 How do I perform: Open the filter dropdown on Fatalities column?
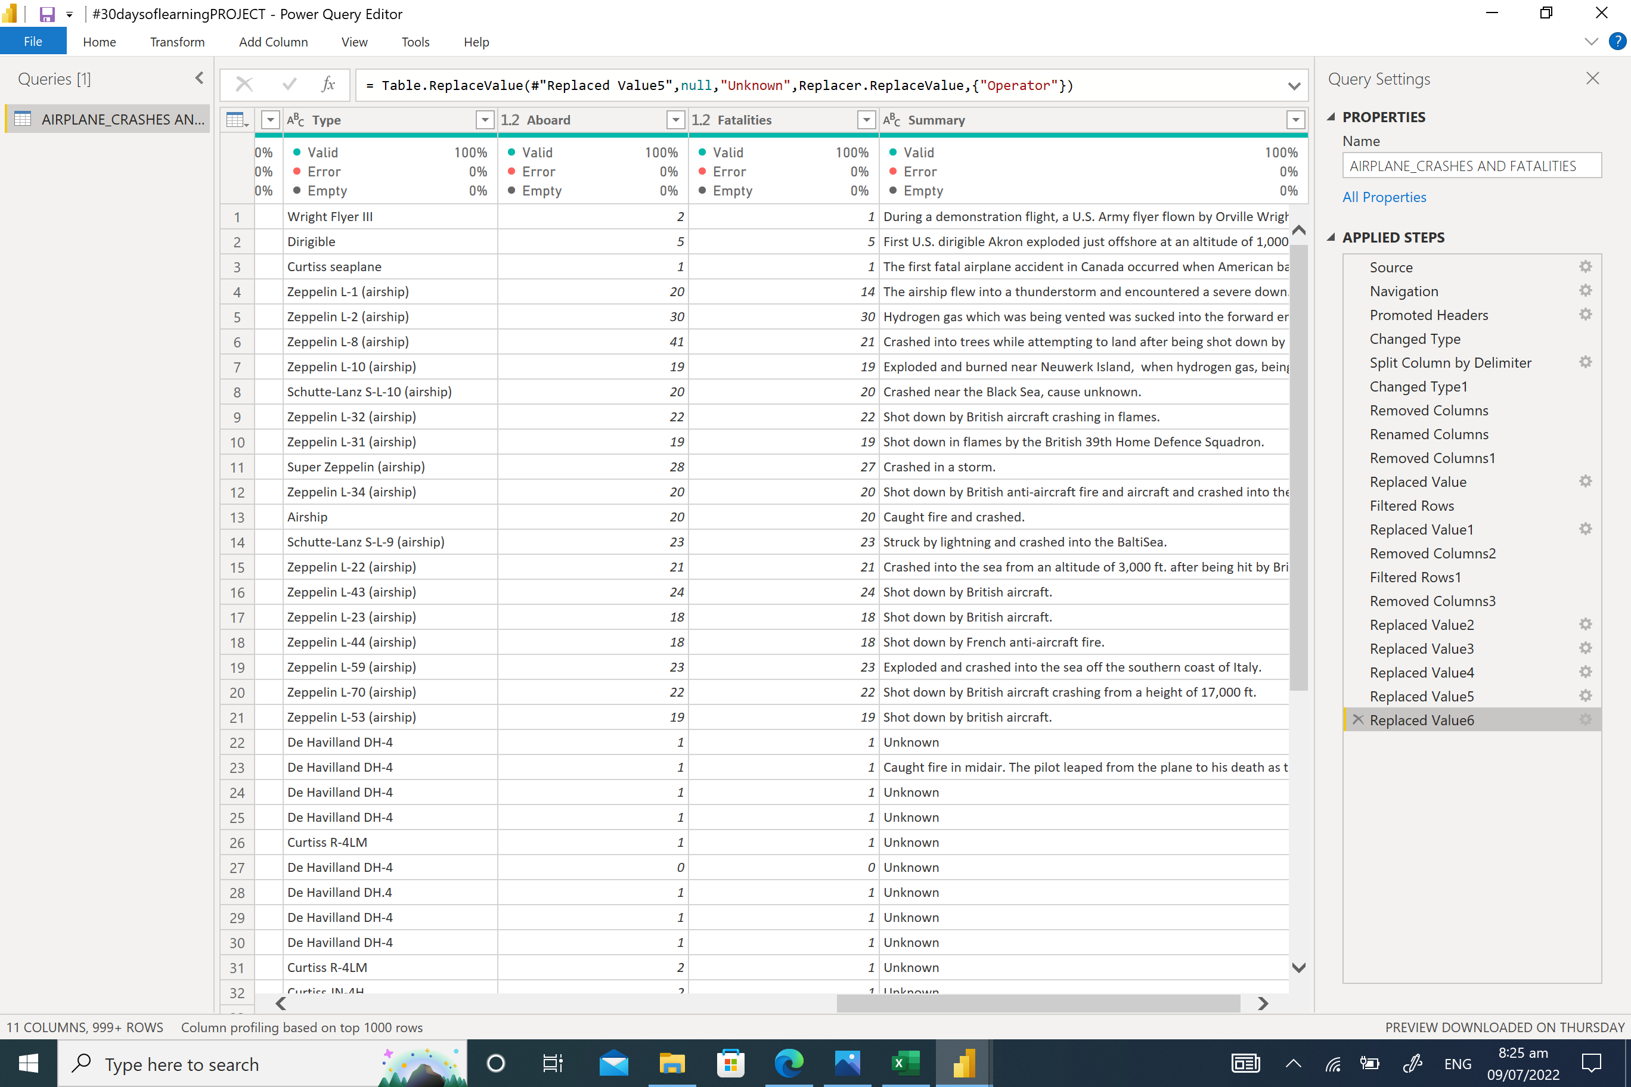(866, 119)
